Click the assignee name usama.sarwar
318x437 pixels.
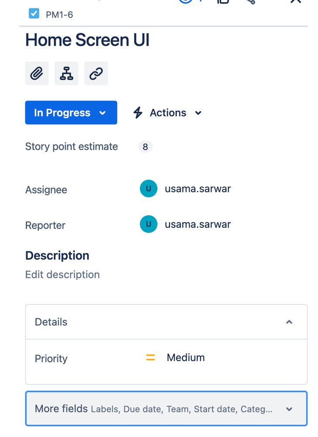click(198, 189)
